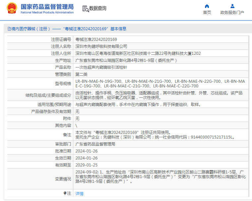The image size is (252, 201).
Task: Click the 管理类别 row label
Action: (x=63, y=74)
